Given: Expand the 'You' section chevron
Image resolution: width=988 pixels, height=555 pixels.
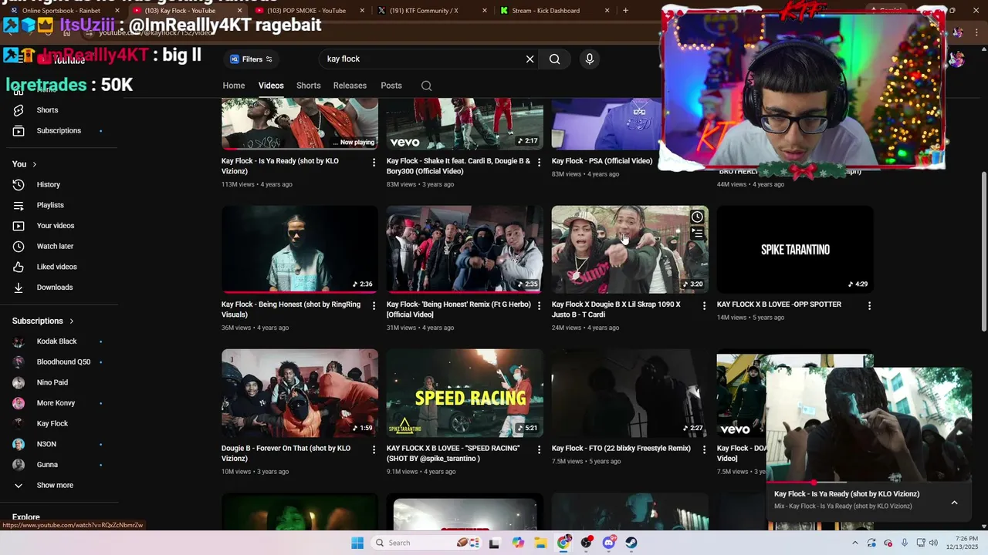Looking at the screenshot, I should [34, 164].
